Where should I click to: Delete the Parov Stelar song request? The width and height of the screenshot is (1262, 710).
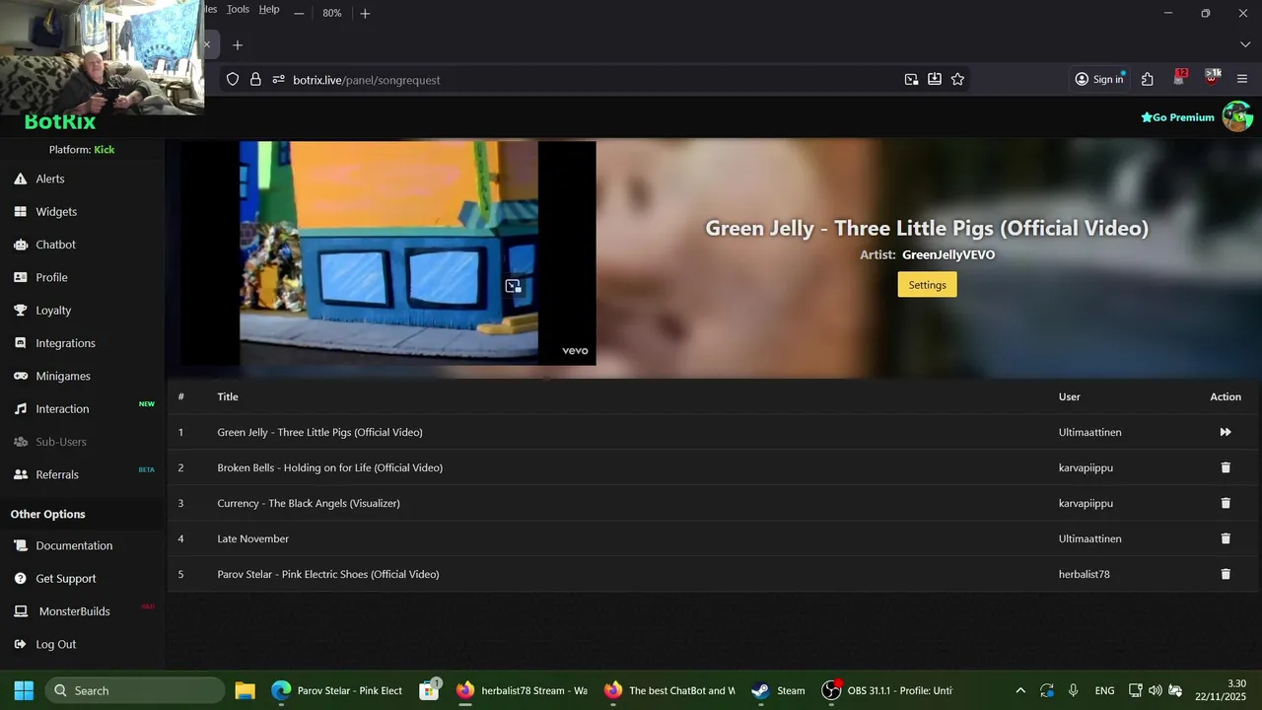[x=1226, y=574]
